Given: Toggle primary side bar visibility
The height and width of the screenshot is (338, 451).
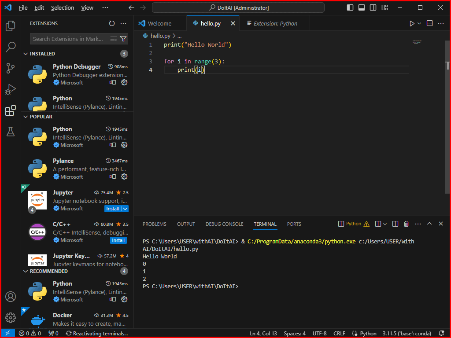Looking at the screenshot, I should (350, 8).
